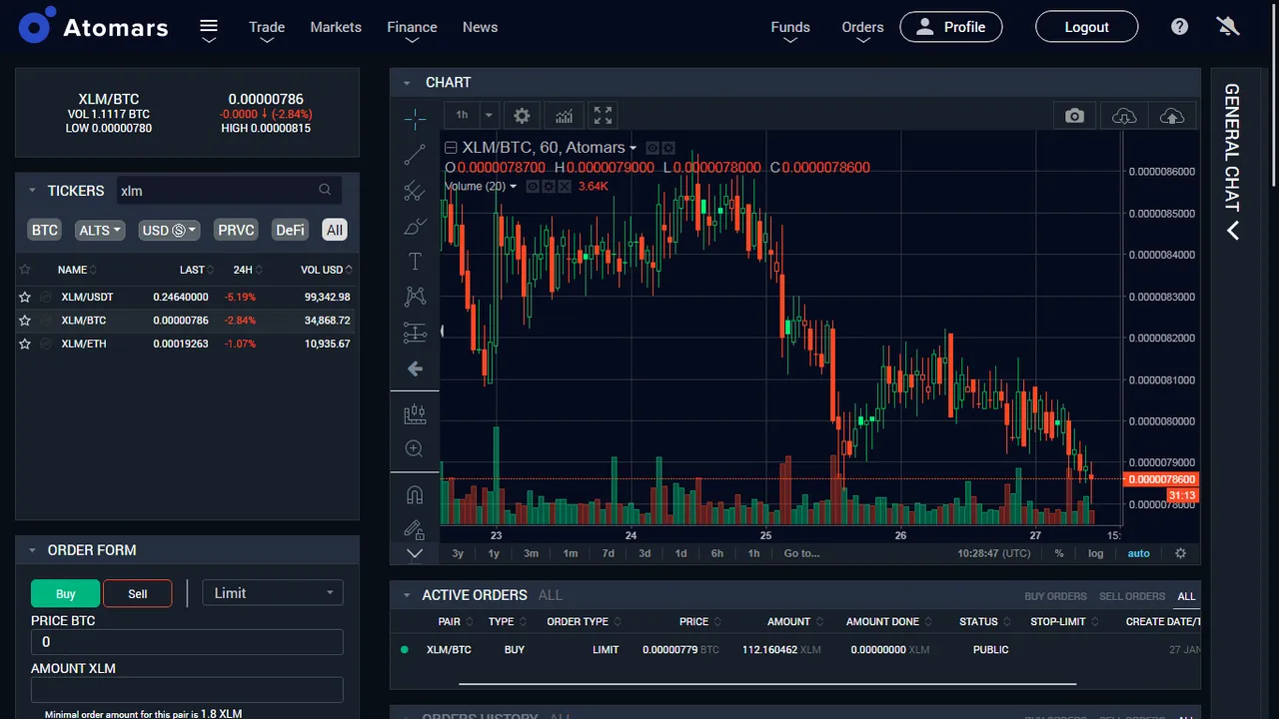Remove the Volume indicator
Screen dimensions: 1279x719
564,187
